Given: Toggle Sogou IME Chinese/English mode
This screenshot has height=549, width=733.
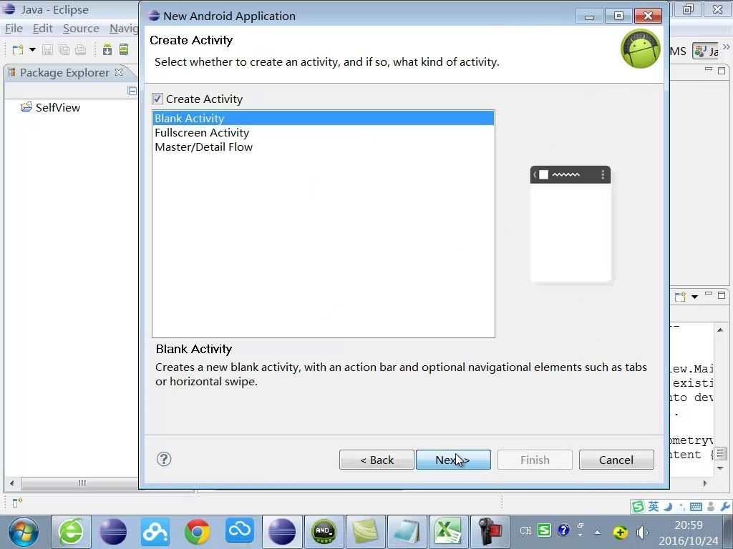Looking at the screenshot, I should [654, 507].
